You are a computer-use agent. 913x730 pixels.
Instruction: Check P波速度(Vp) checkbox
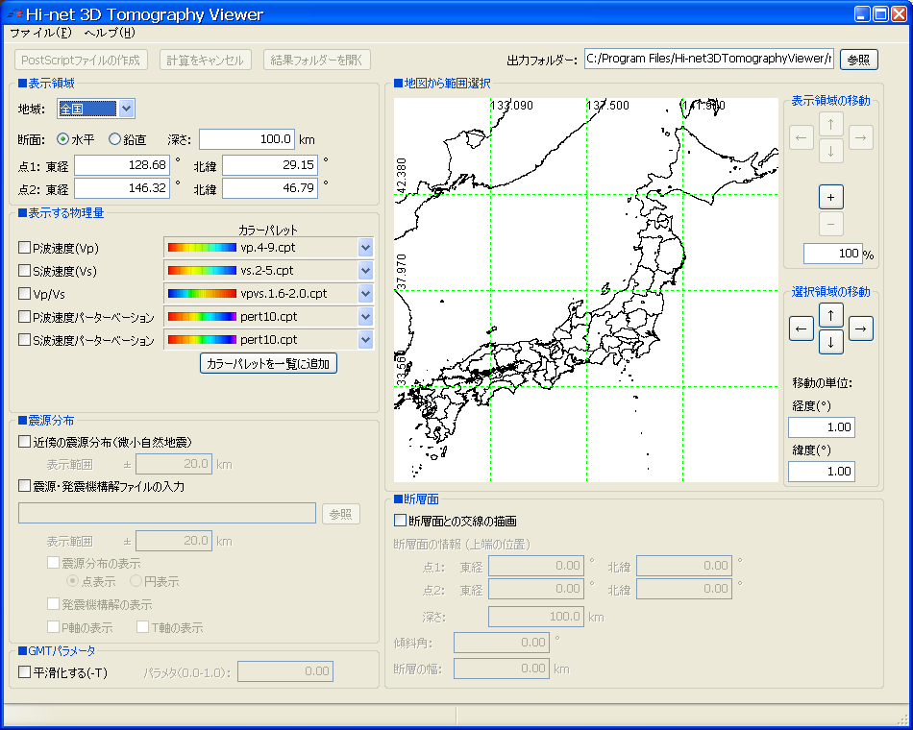(x=24, y=248)
